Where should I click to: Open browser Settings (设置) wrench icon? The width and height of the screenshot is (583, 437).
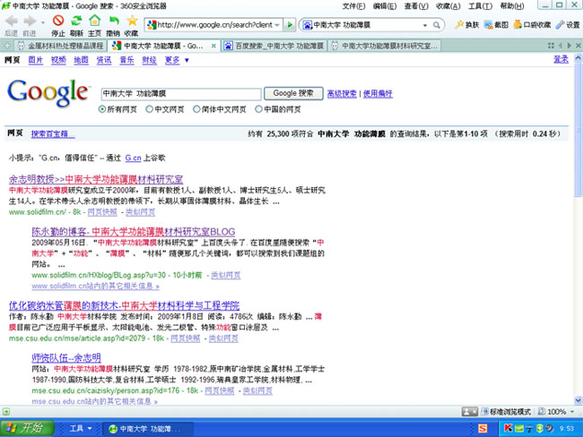[x=568, y=24]
